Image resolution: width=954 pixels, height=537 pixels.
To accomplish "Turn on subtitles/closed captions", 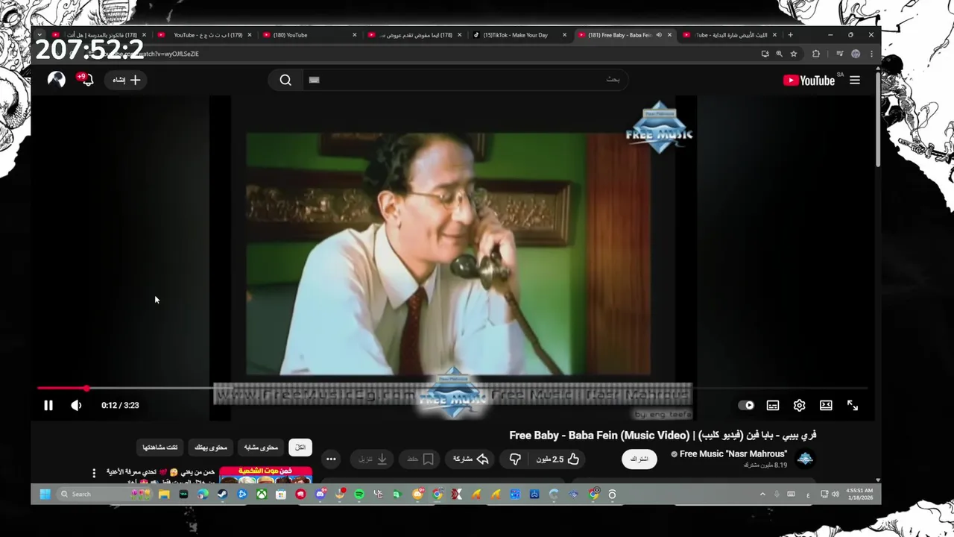I will [773, 406].
